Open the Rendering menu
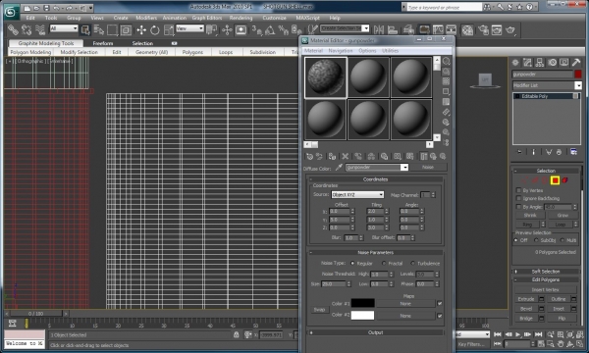 tap(241, 18)
